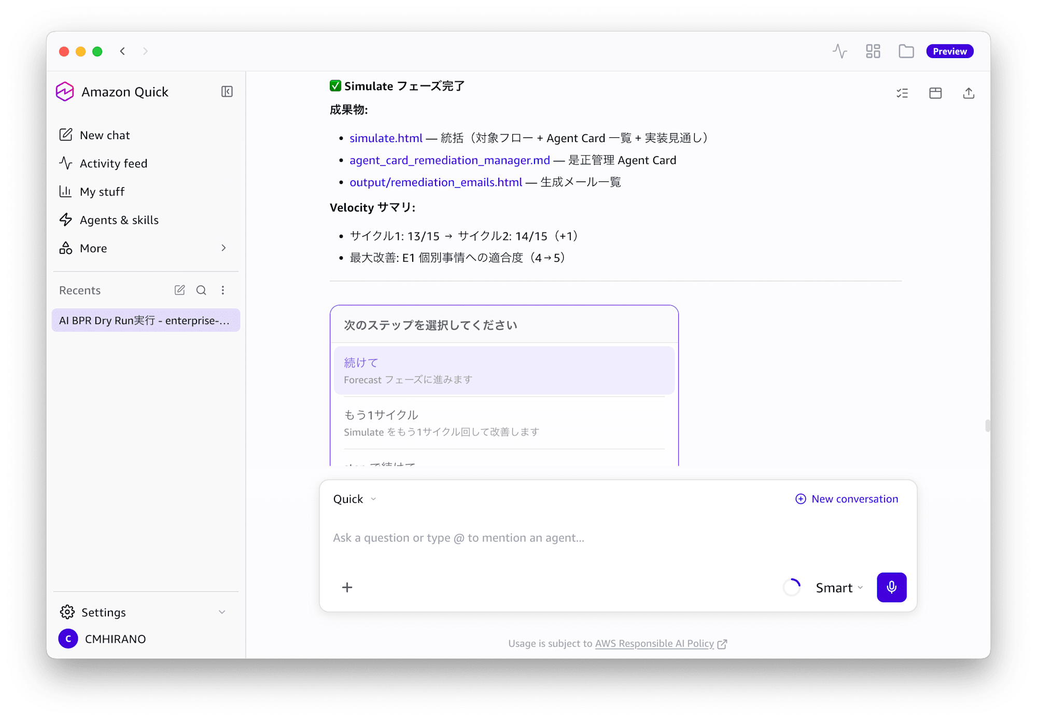Screen dimensions: 1037x720
Task: Click the share export icon
Action: [969, 93]
